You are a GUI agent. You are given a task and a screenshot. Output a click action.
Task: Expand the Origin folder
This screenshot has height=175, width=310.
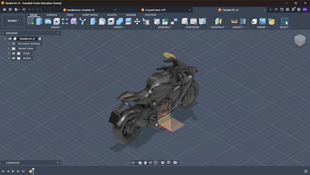[9, 53]
